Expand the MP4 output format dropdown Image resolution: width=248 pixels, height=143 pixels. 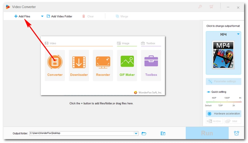238,34
